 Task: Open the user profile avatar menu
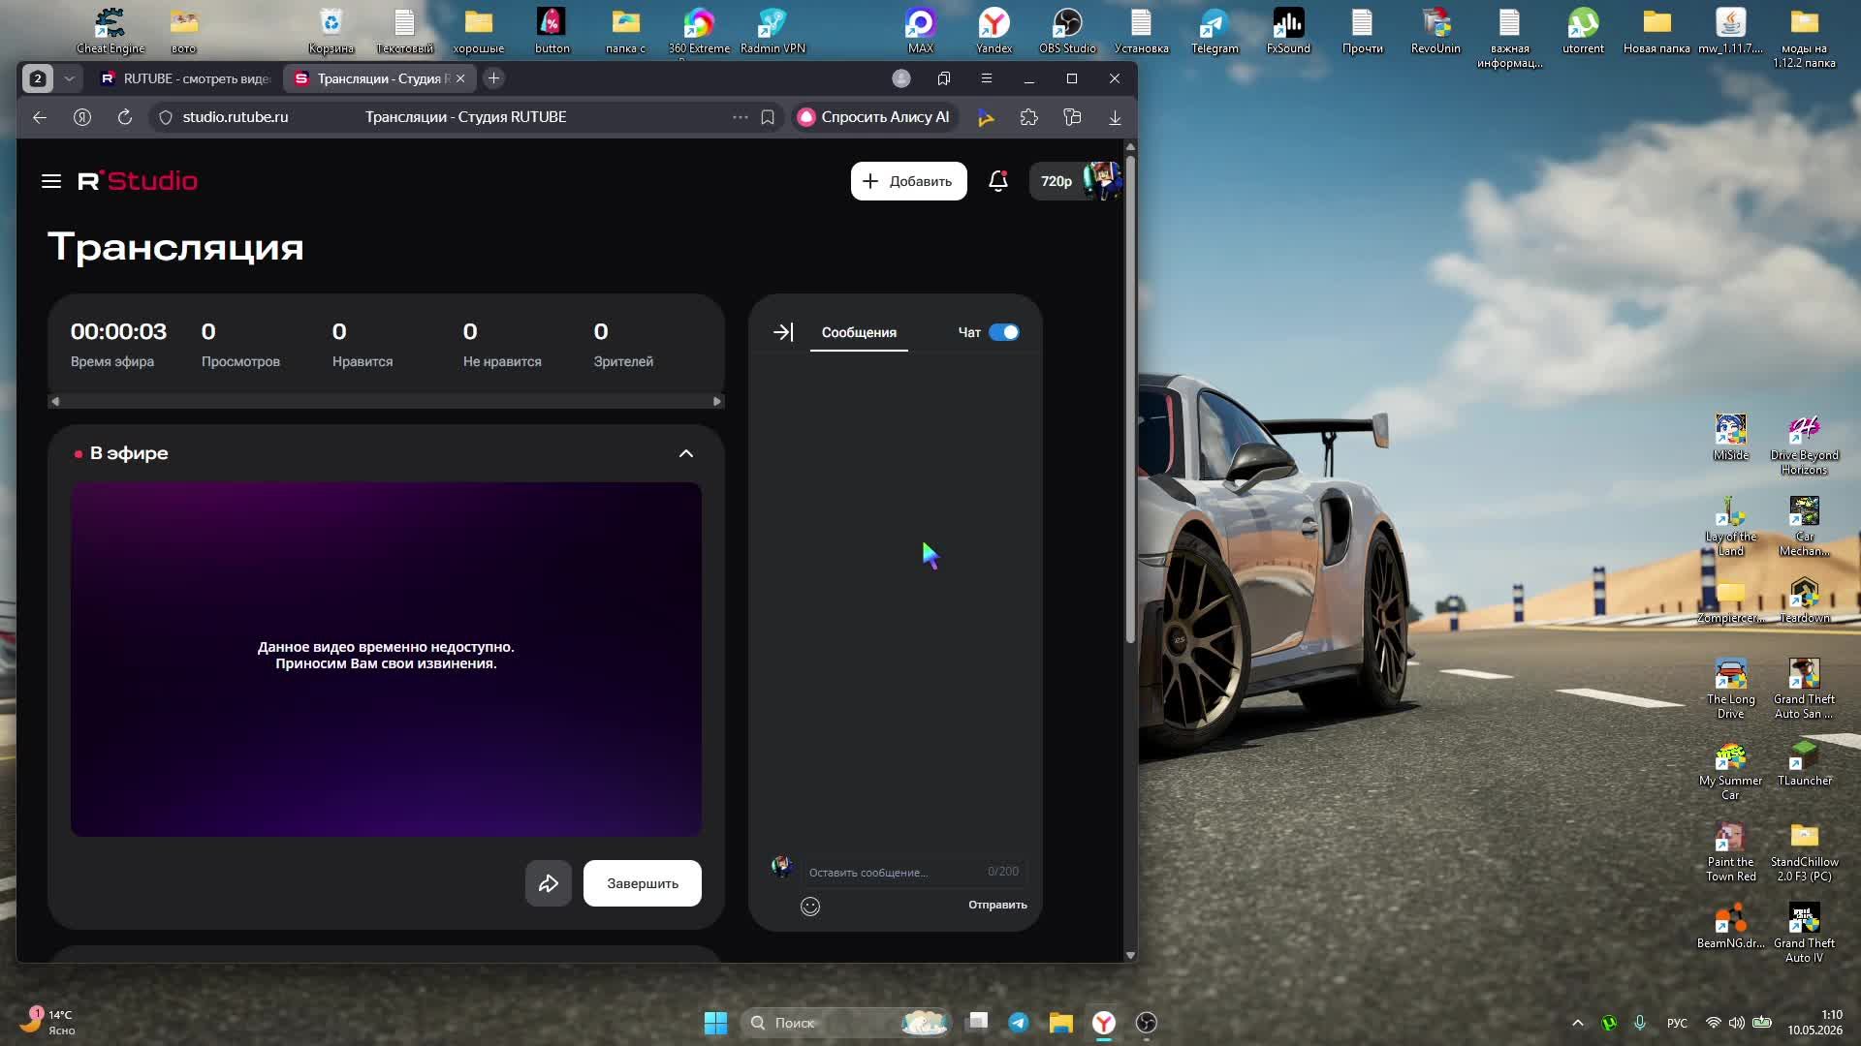1102,181
